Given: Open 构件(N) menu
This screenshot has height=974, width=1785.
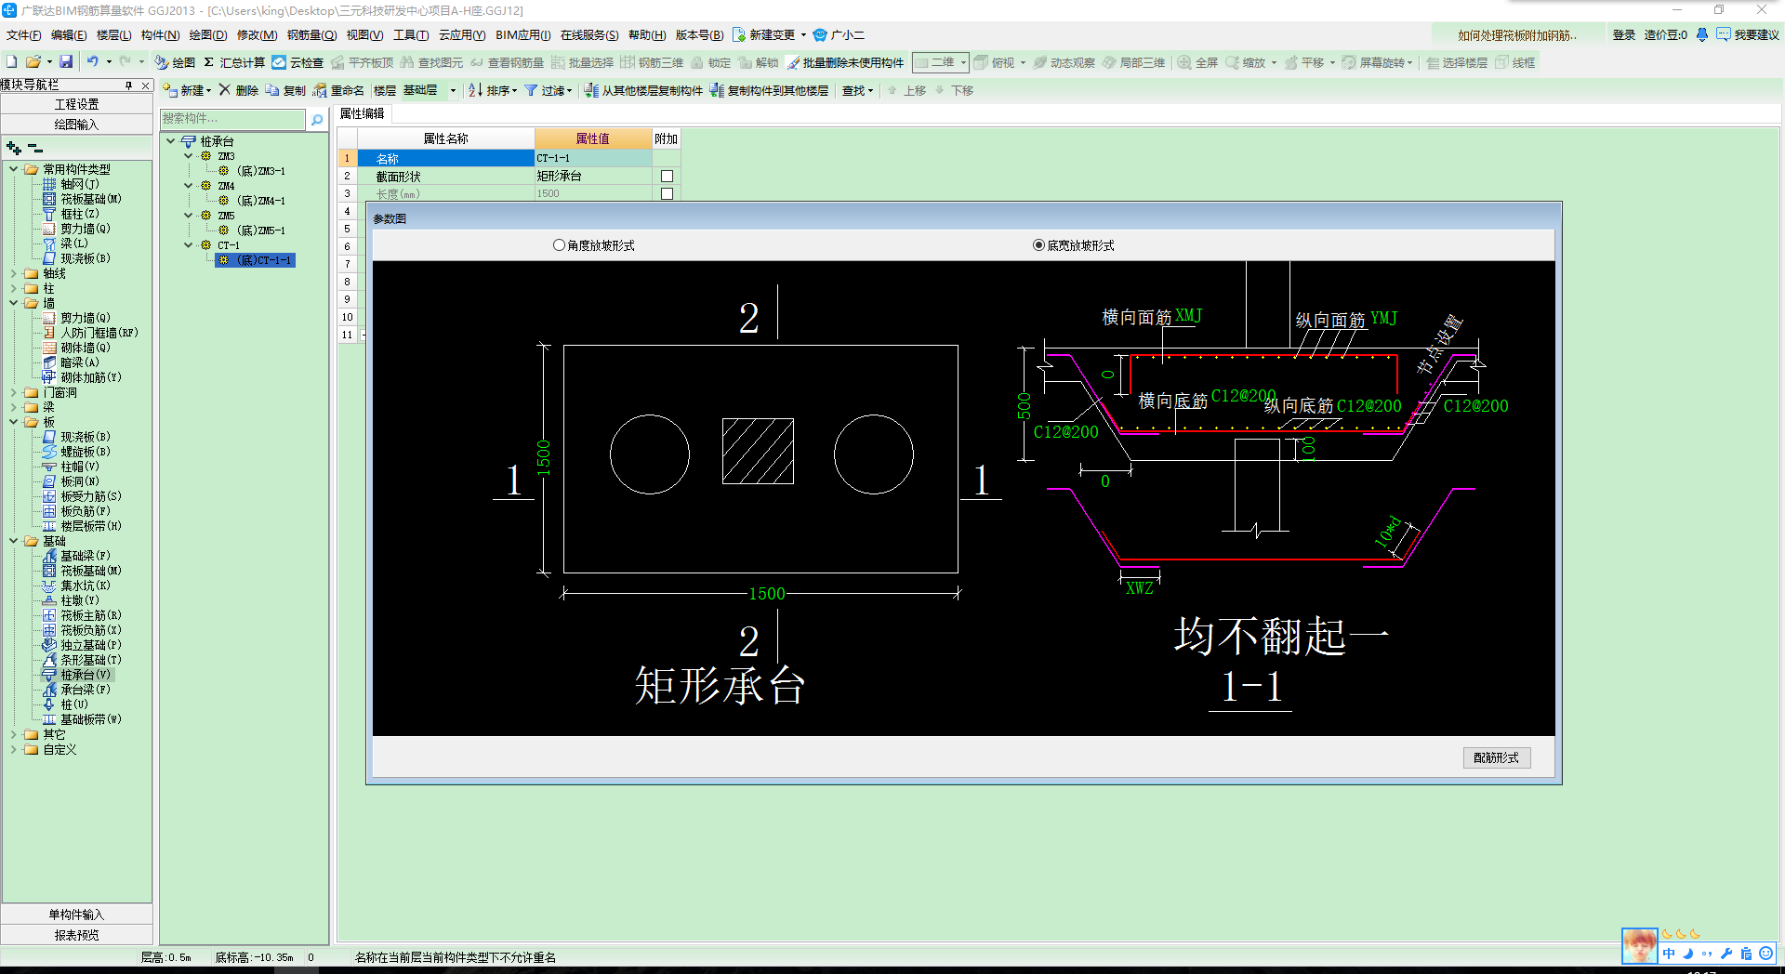Looking at the screenshot, I should pyautogui.click(x=160, y=34).
